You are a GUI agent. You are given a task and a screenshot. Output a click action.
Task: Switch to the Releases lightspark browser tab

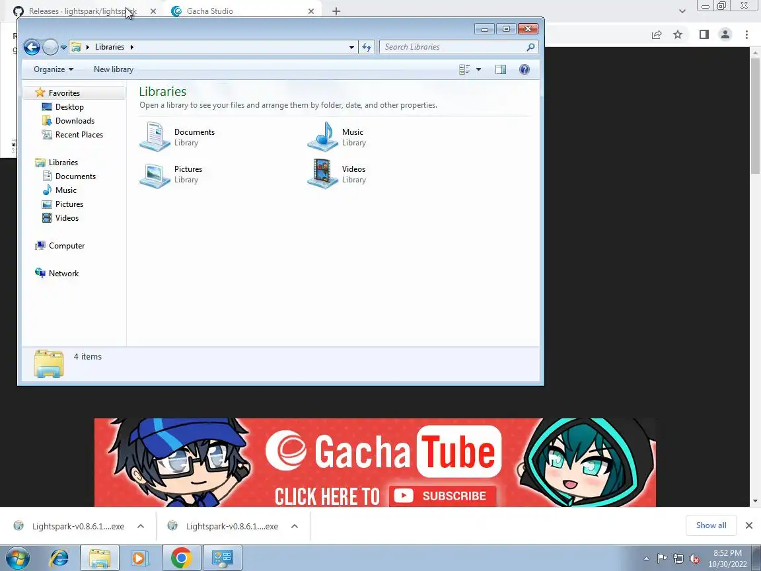tap(83, 11)
